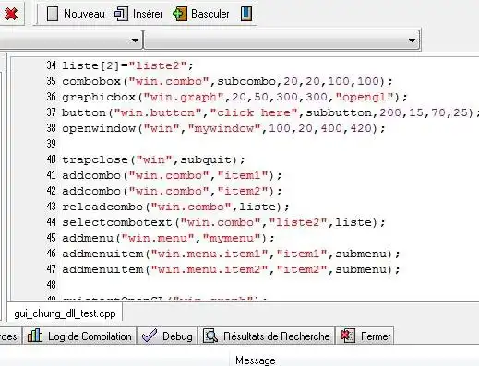The image size is (479, 366).
Task: Click the red cross icon on Fermer
Action: 348,336
